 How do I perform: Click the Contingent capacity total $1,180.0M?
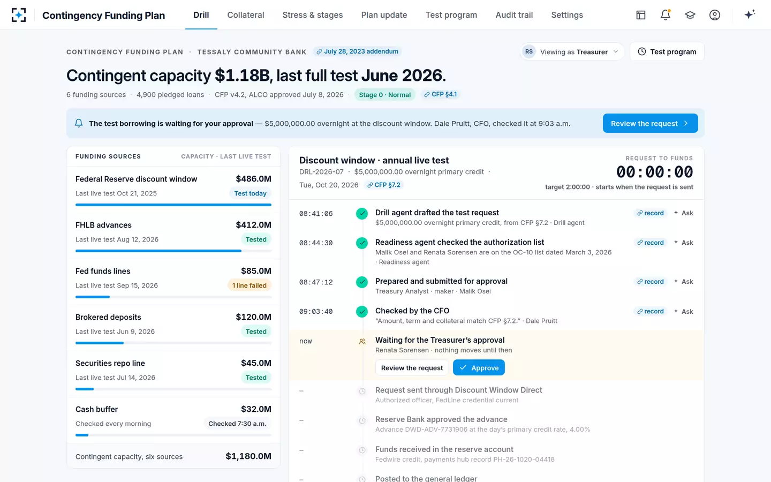coord(248,456)
